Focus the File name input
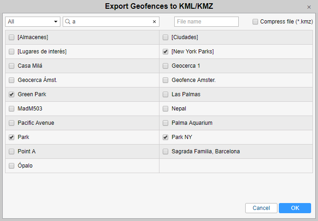 (206, 22)
